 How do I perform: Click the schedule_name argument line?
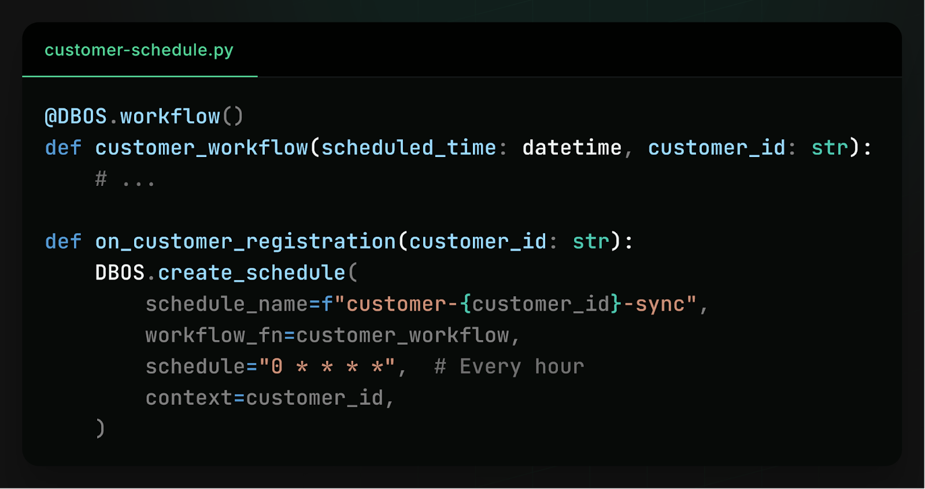point(427,304)
